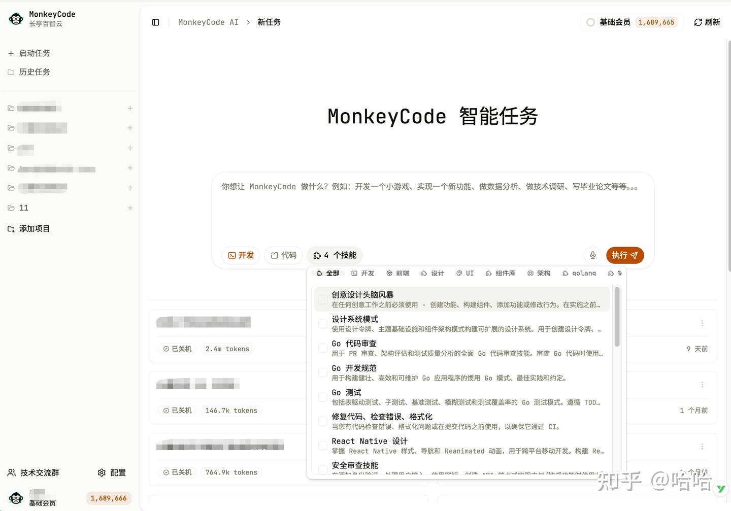Check the Go 开发规范 skill checkbox
The image size is (731, 511).
tap(323, 372)
